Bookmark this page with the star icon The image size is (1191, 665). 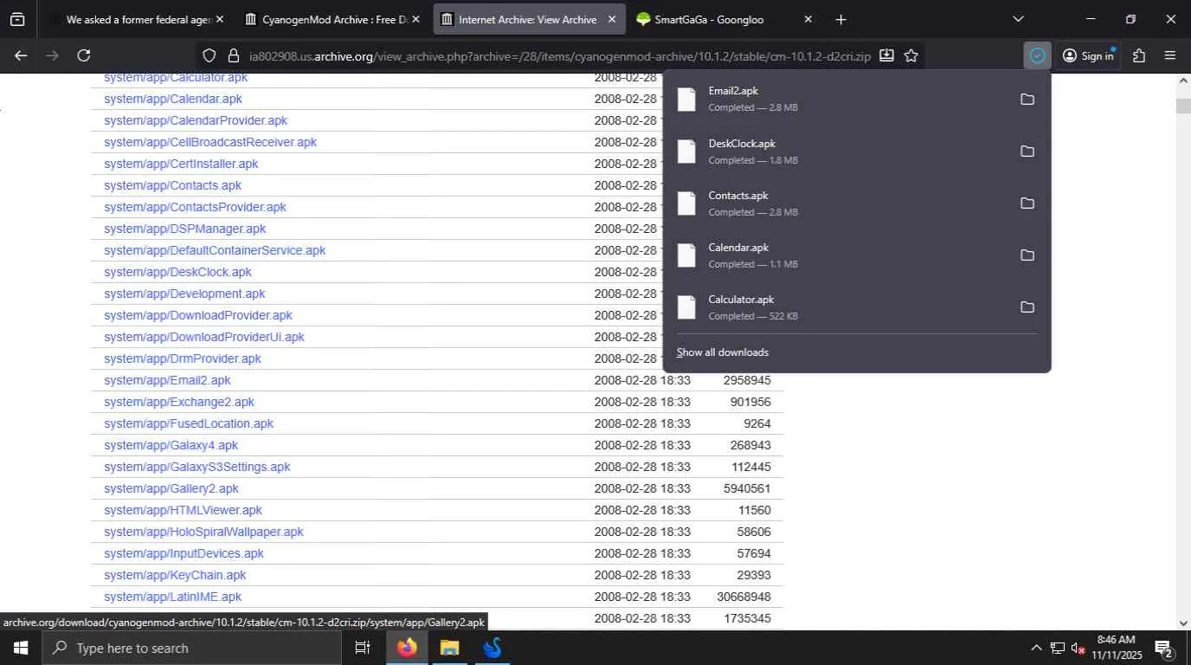click(x=911, y=55)
